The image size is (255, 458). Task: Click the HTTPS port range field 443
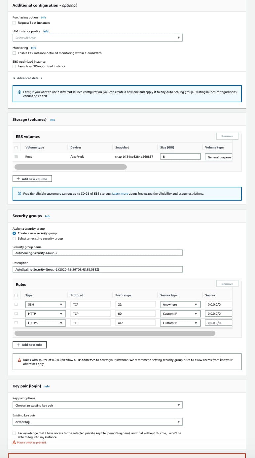coord(135,323)
